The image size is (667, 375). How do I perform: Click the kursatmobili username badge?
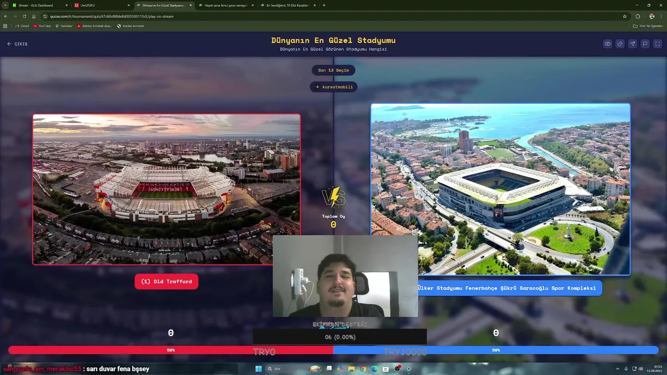click(333, 87)
